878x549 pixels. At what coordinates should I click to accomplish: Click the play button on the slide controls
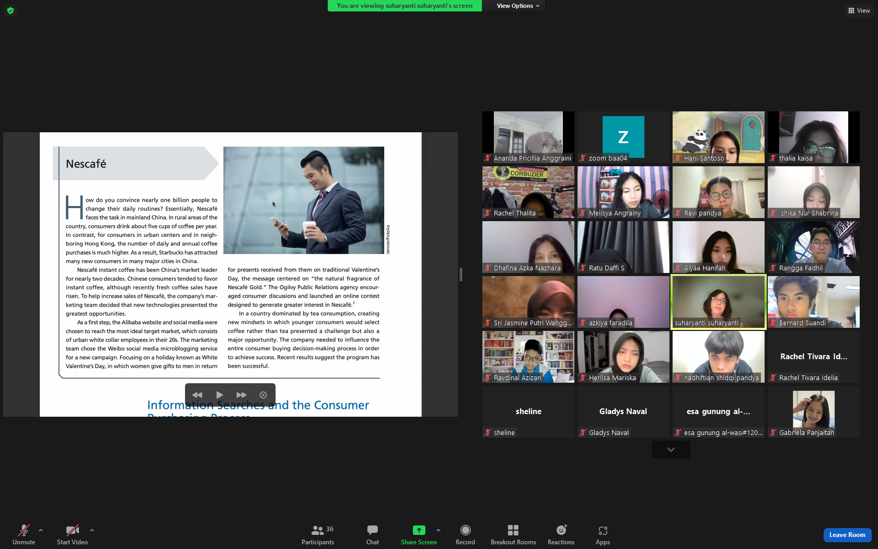[219, 395]
